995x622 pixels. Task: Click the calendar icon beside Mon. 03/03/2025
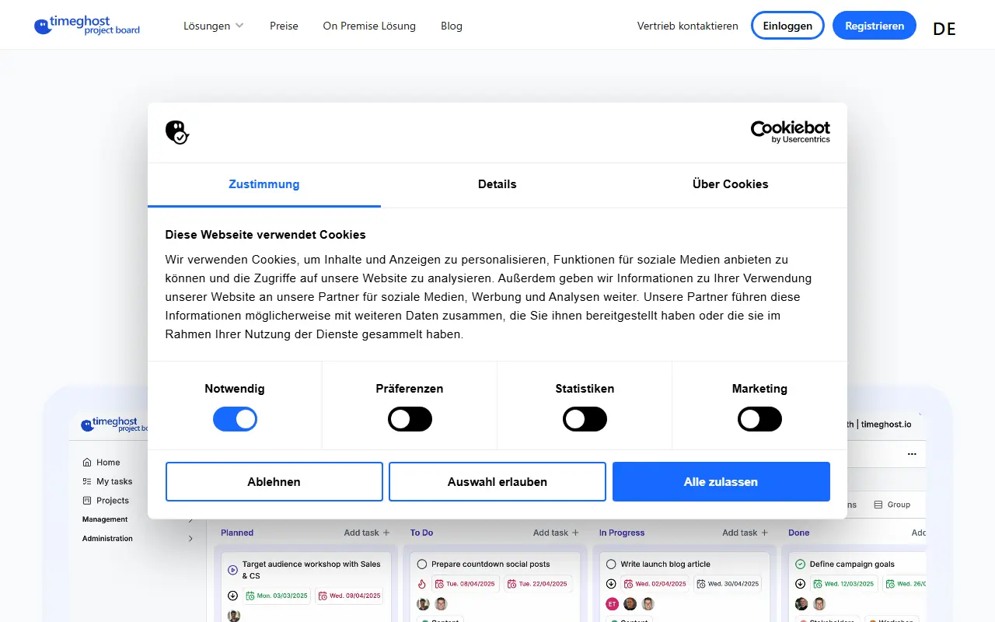tap(250, 596)
